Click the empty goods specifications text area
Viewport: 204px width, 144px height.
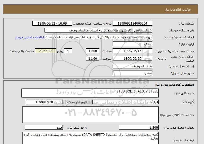(x=90, y=115)
